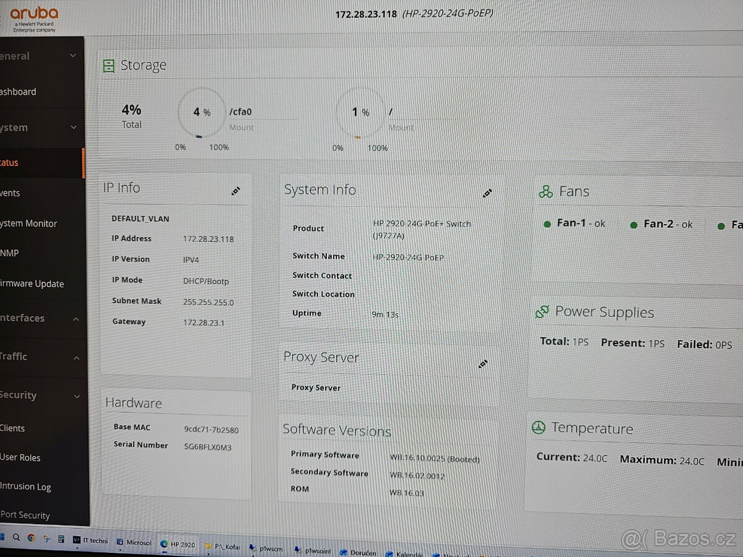
Task: Expand the Traffic sidebar section
Action: click(76, 356)
